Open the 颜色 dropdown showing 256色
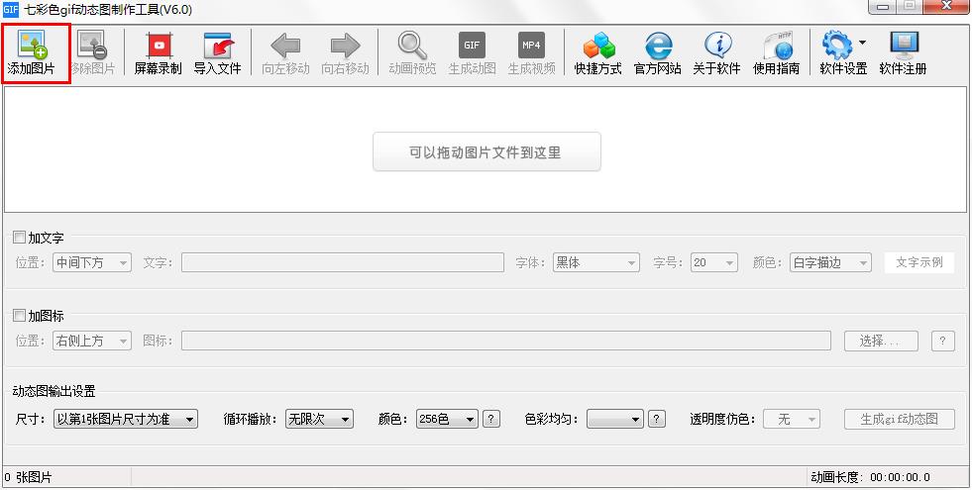972x490 pixels. (447, 419)
